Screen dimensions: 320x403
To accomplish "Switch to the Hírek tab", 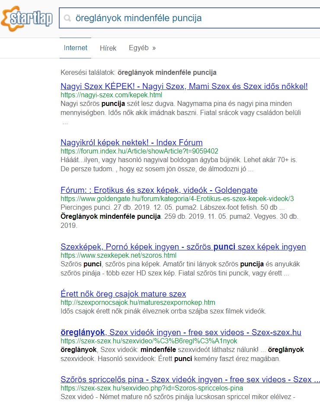I will [108, 48].
